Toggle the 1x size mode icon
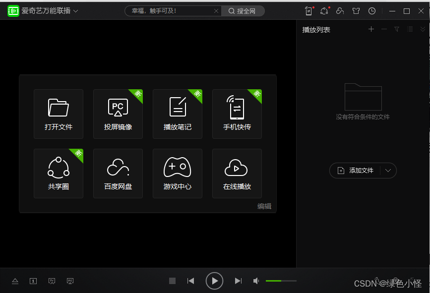Image resolution: width=430 pixels, height=293 pixels. [33, 281]
